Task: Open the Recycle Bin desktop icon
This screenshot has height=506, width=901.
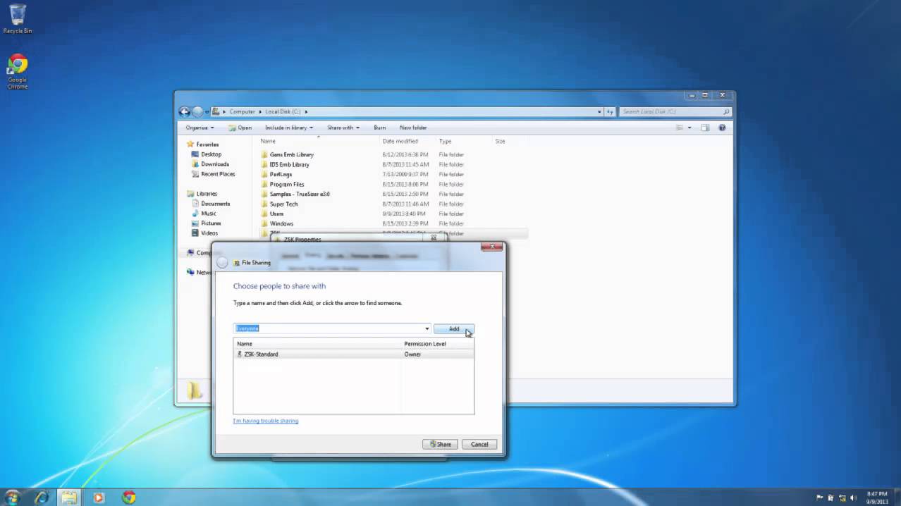Action: (x=18, y=19)
